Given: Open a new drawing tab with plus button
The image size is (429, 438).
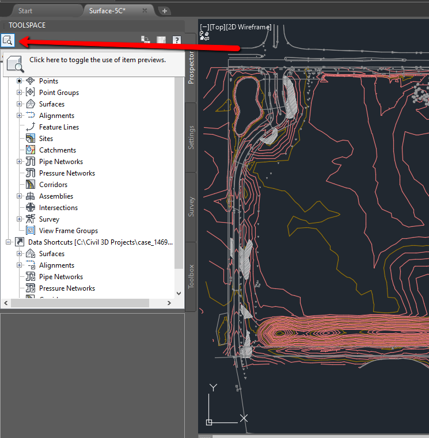Looking at the screenshot, I should pyautogui.click(x=164, y=11).
